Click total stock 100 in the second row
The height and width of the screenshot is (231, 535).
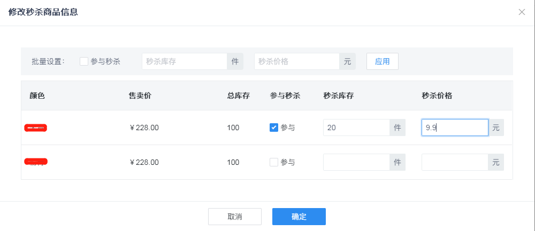233,163
